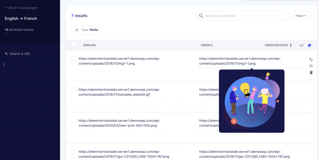The image size is (319, 160).
Task: Toggle the select-all checkbox in header
Action: [74, 45]
